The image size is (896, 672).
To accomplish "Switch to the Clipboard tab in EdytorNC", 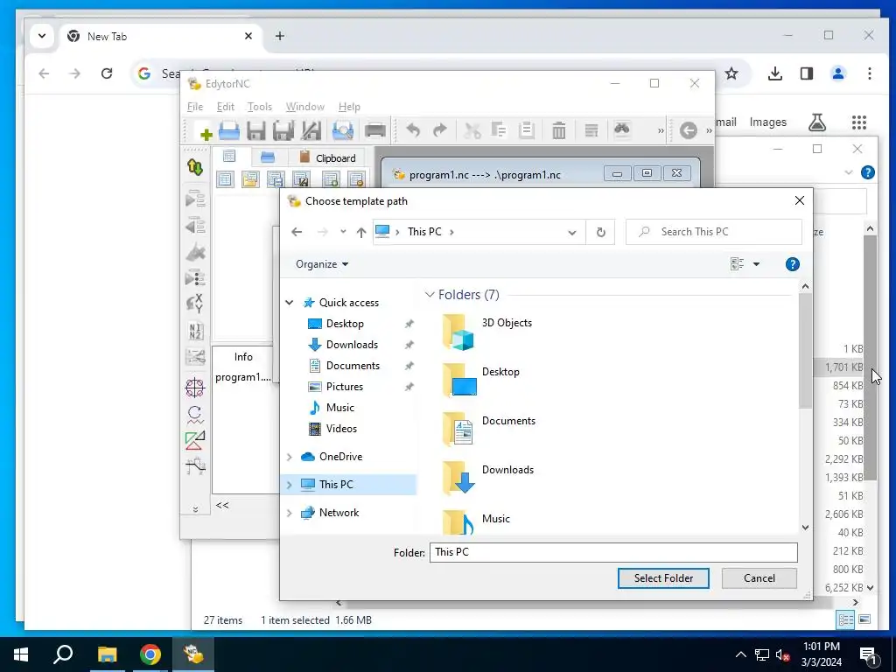I will tap(327, 157).
